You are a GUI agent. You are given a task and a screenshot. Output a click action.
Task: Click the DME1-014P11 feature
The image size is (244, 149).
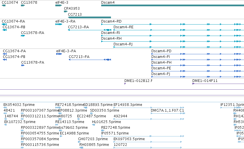[218, 84]
